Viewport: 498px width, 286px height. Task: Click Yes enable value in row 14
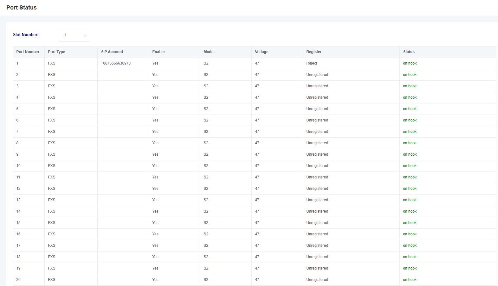coord(155,211)
